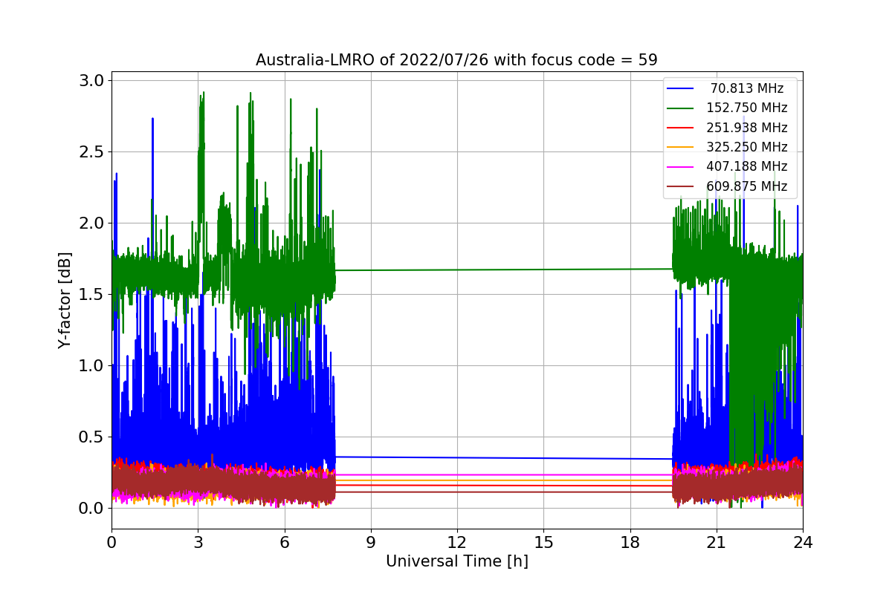
Task: Click y-axis tick label 0.5
Action: (x=92, y=437)
